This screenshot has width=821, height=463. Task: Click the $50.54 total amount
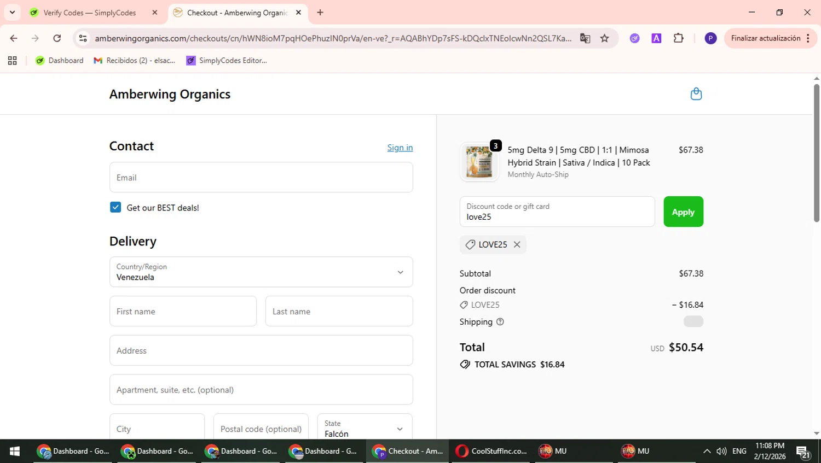(686, 348)
